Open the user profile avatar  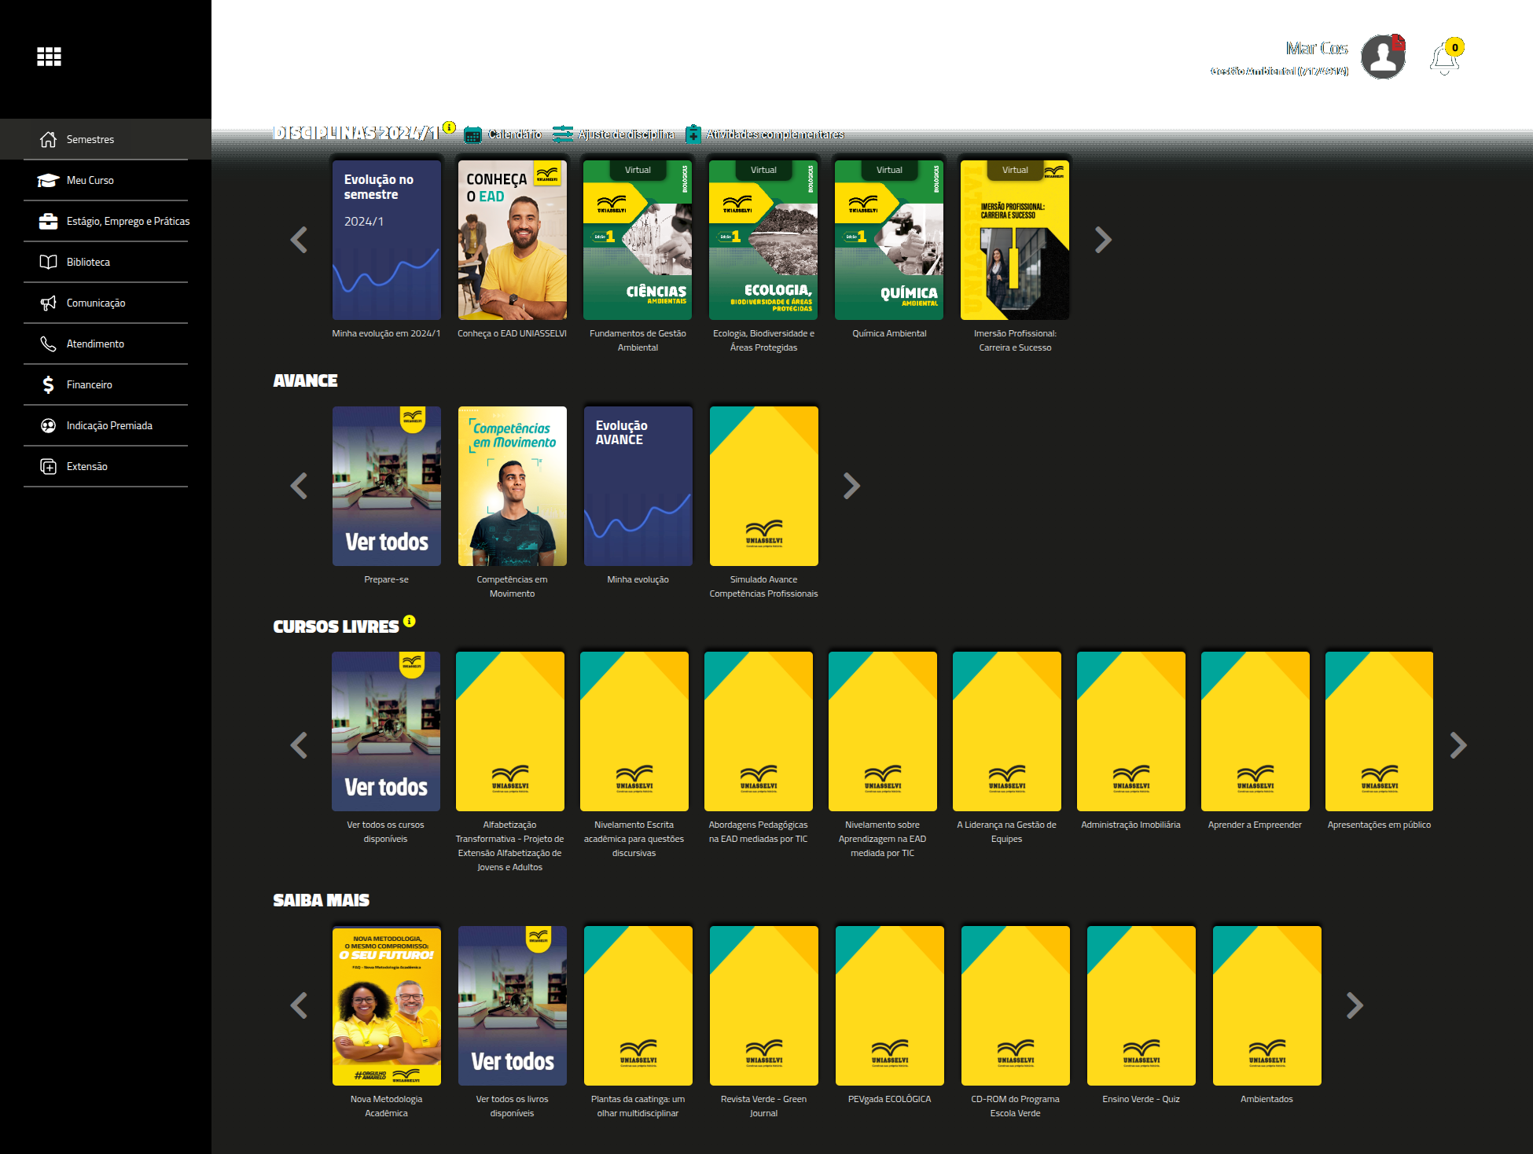pyautogui.click(x=1383, y=57)
